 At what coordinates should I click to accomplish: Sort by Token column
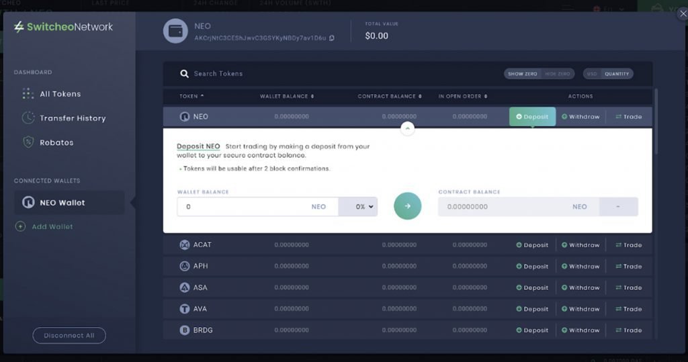point(191,96)
